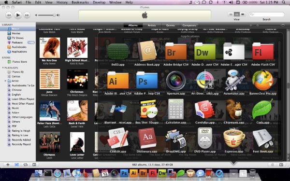This screenshot has height=181, width=290.
Task: Open DVD Player.app icon
Action: pos(205,139)
